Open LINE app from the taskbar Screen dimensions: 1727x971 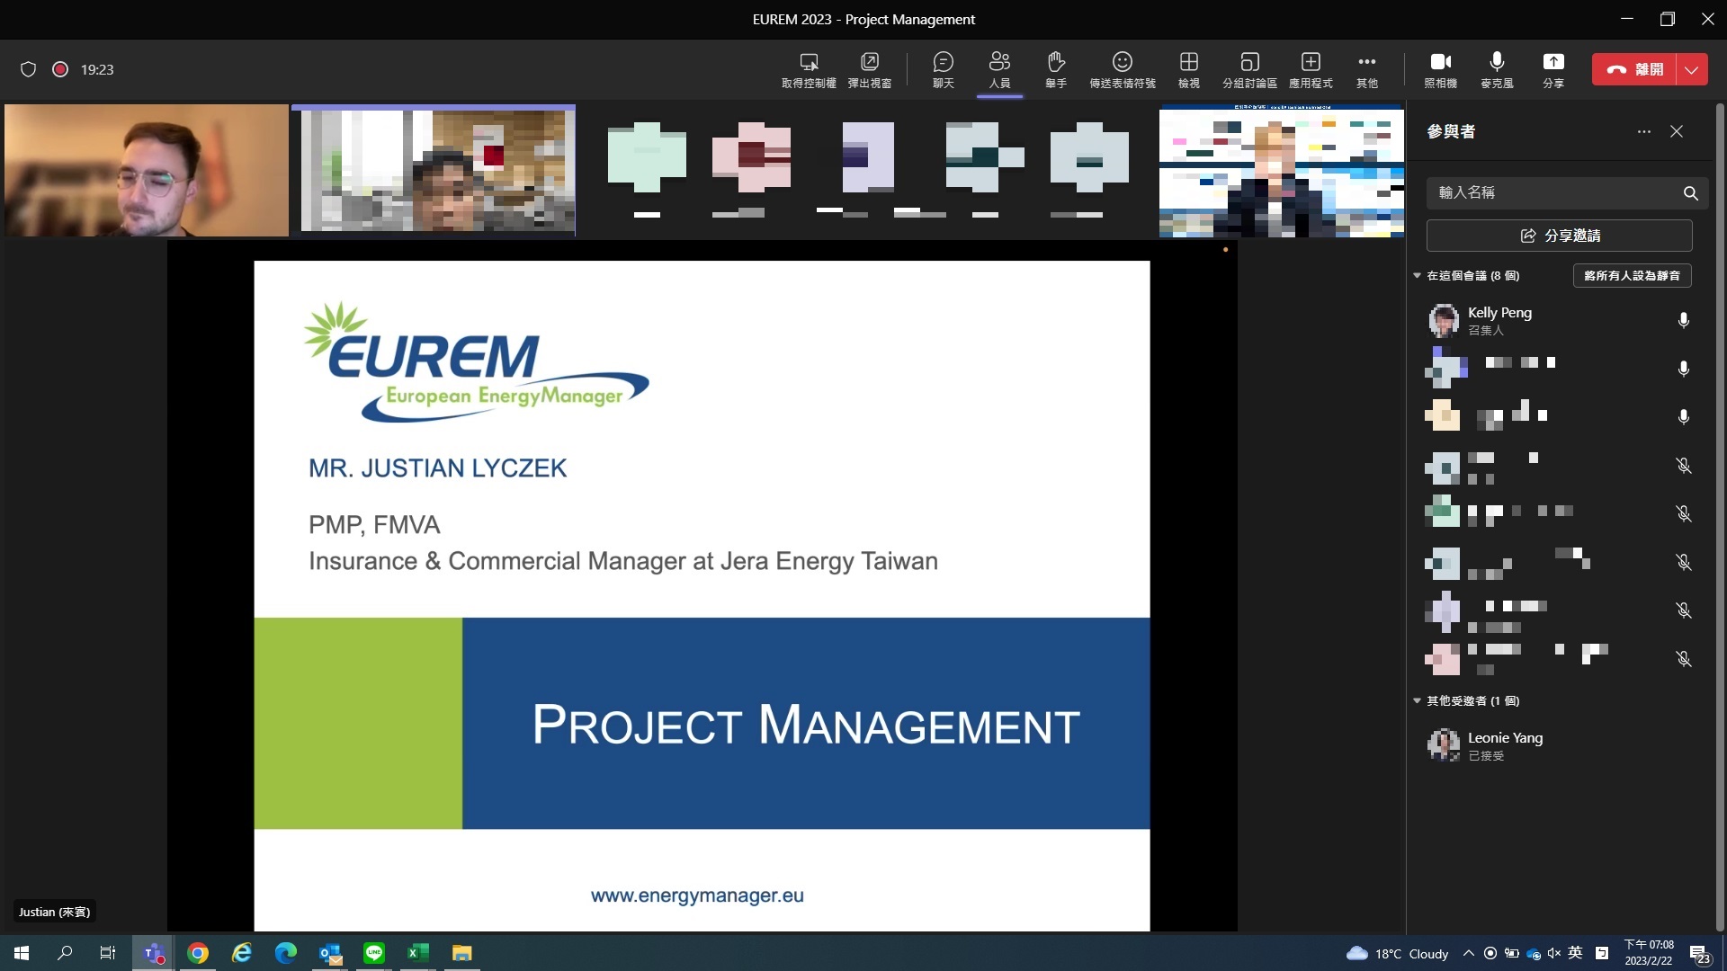[374, 953]
